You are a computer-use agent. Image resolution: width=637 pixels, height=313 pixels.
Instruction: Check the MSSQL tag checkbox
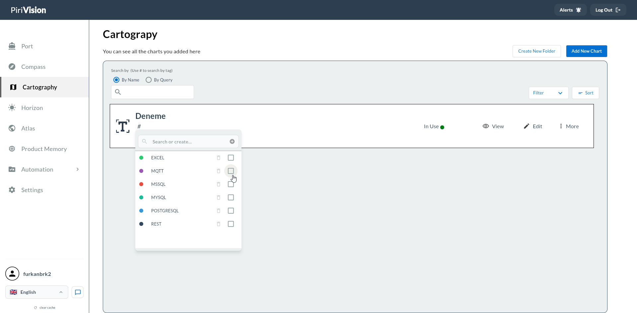(231, 184)
